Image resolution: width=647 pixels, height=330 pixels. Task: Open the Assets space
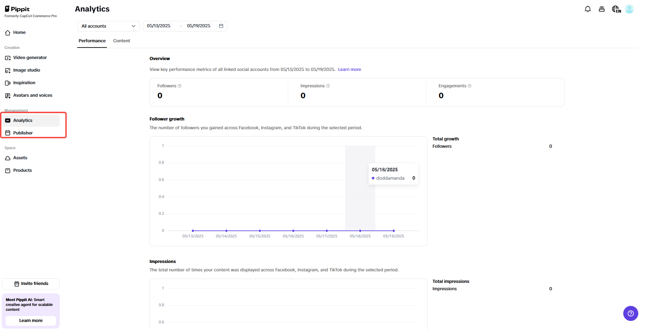(20, 157)
